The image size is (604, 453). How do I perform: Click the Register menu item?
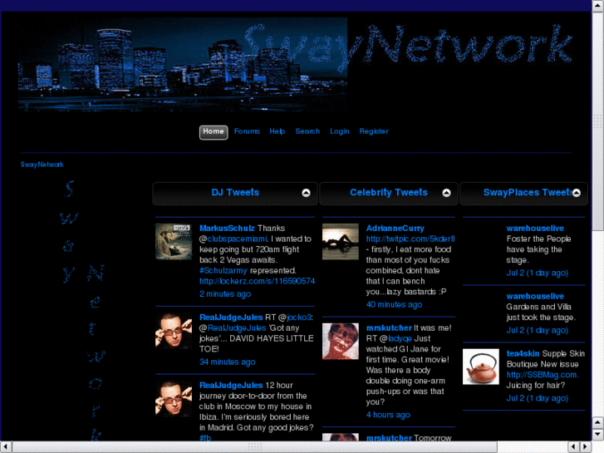(374, 131)
